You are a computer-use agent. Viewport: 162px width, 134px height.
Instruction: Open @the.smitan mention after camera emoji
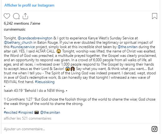[x=50, y=112]
